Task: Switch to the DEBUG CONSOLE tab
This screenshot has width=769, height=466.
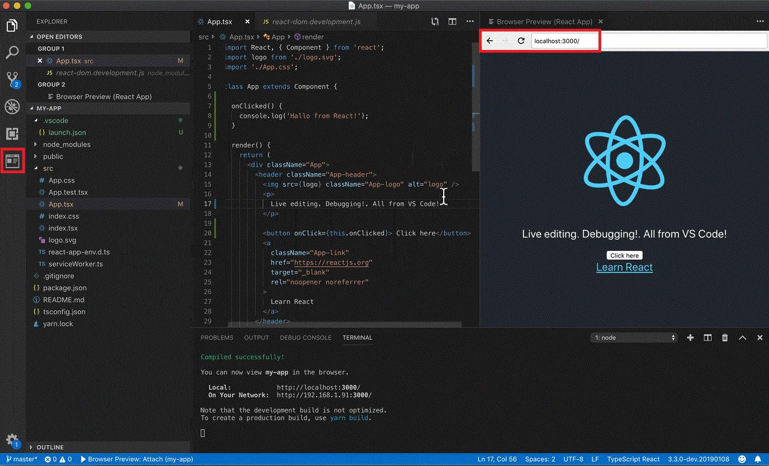Action: point(305,337)
